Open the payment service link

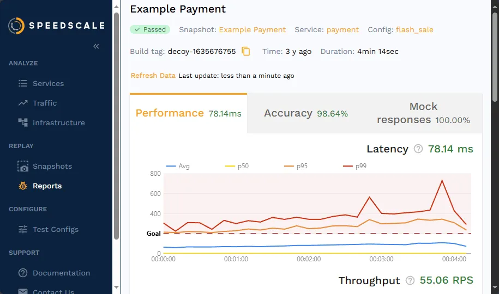pyautogui.click(x=342, y=29)
